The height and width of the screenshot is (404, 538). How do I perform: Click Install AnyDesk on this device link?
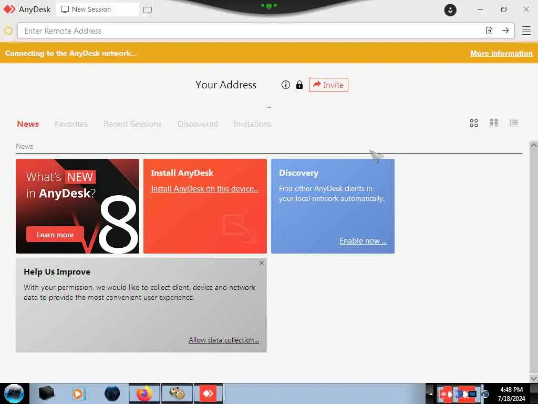pos(205,189)
